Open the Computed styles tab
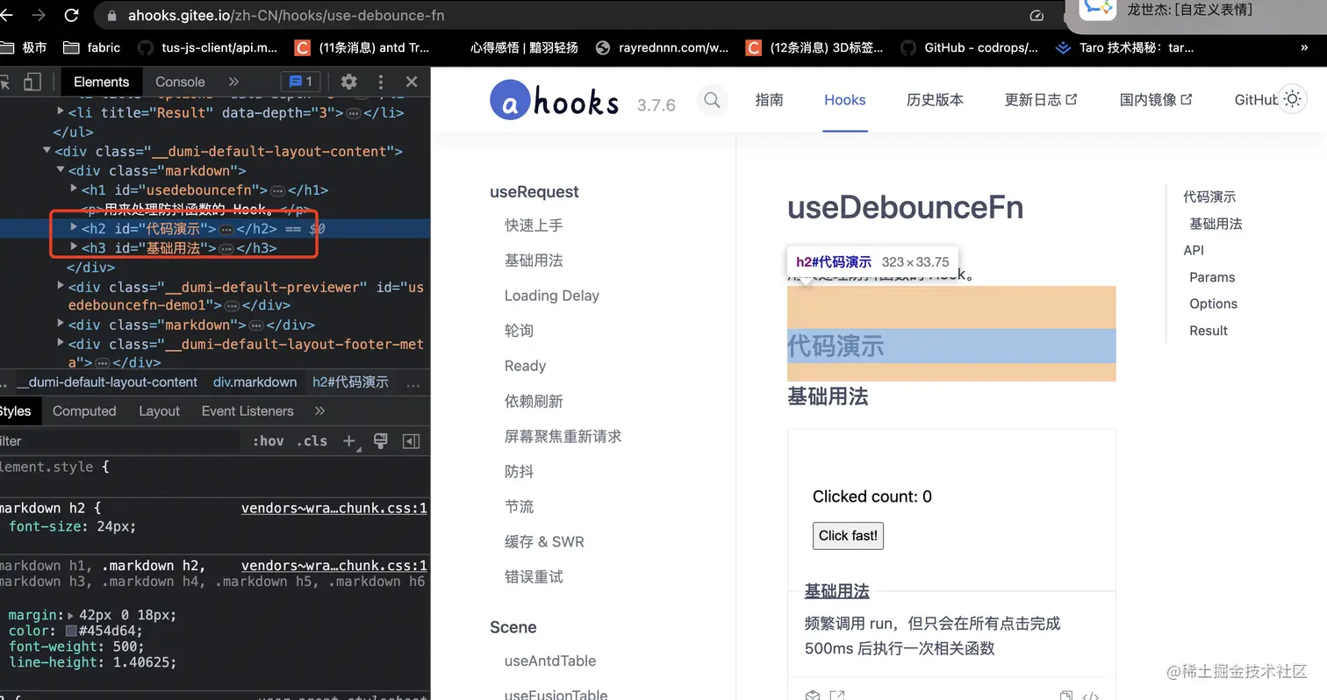1327x700 pixels. point(84,411)
